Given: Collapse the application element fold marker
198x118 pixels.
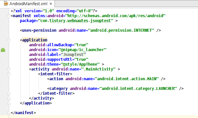Looking at the screenshot, I should 9,40.
